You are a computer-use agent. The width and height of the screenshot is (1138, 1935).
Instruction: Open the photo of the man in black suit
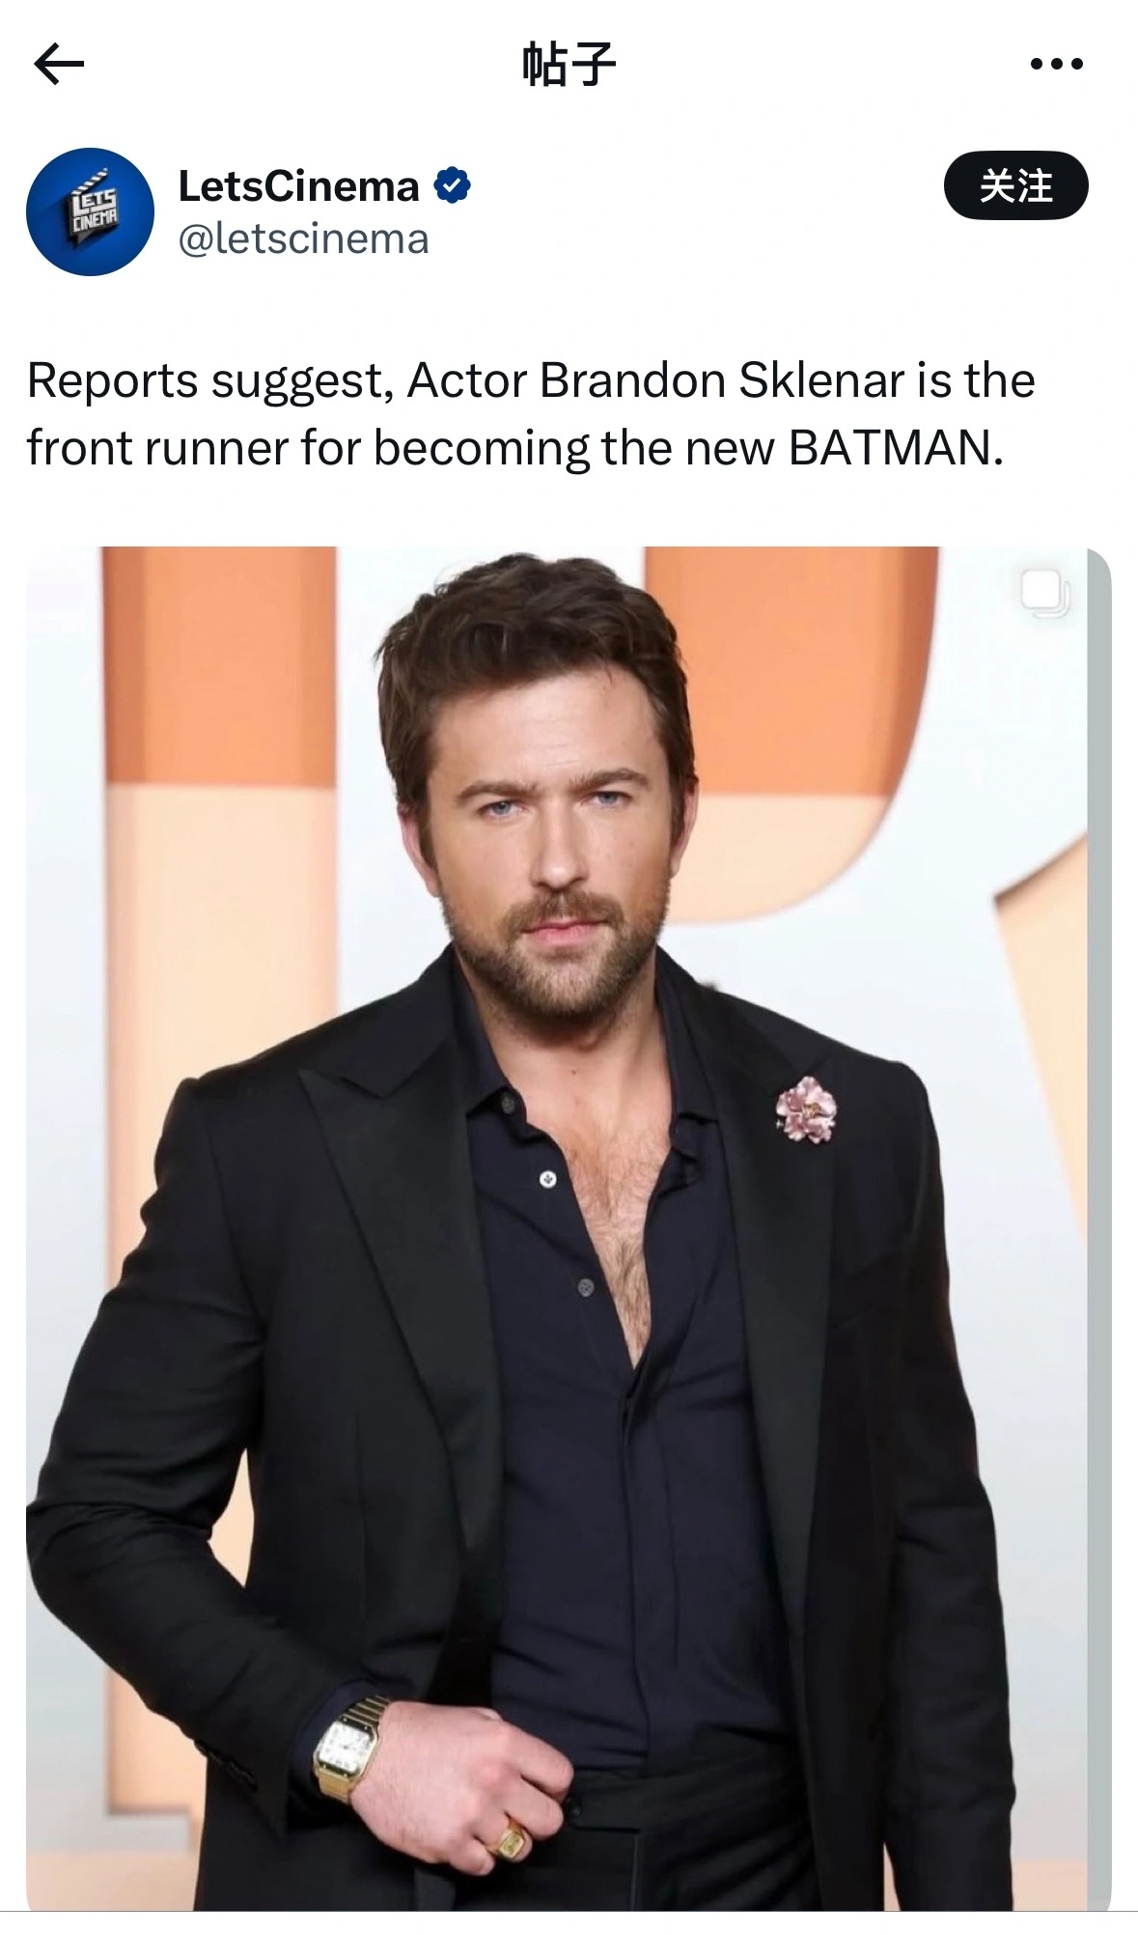click(556, 1228)
